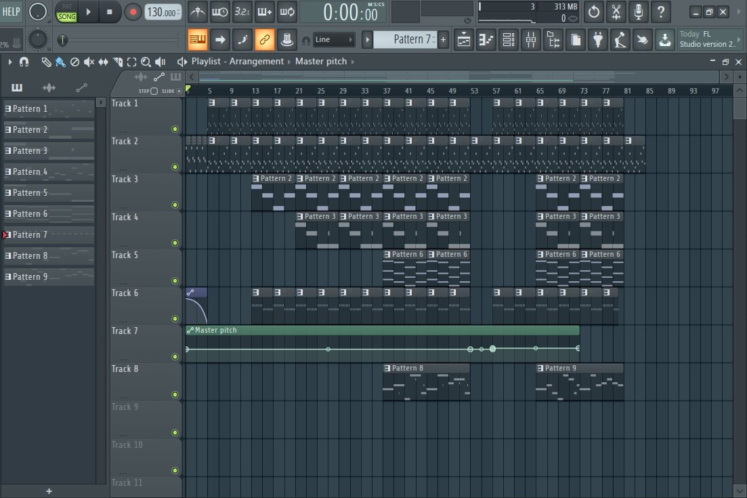Toggle the playlist magnet snap icon
The image size is (747, 498).
click(24, 62)
